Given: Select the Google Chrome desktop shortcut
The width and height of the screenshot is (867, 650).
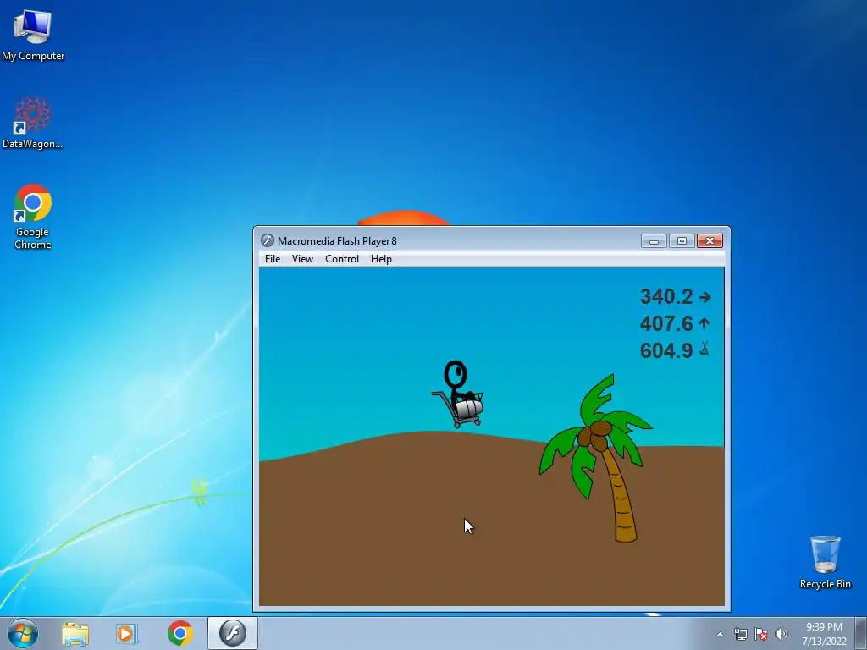Looking at the screenshot, I should tap(33, 217).
